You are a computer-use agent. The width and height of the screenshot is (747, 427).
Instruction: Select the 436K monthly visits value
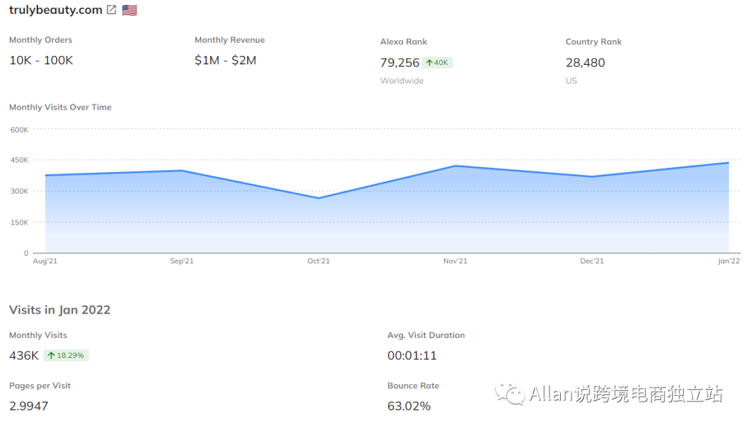coord(24,356)
